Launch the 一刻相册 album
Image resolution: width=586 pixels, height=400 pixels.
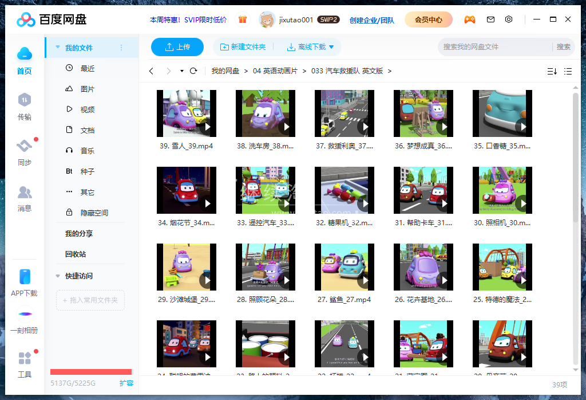pos(24,320)
